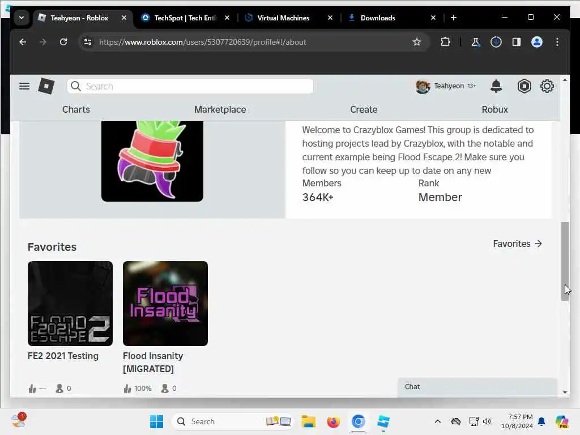Open the Copilot icon in taskbar
The height and width of the screenshot is (435, 580).
[x=561, y=421]
